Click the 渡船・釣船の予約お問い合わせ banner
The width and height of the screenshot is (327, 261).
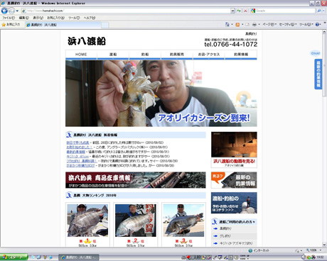234,203
